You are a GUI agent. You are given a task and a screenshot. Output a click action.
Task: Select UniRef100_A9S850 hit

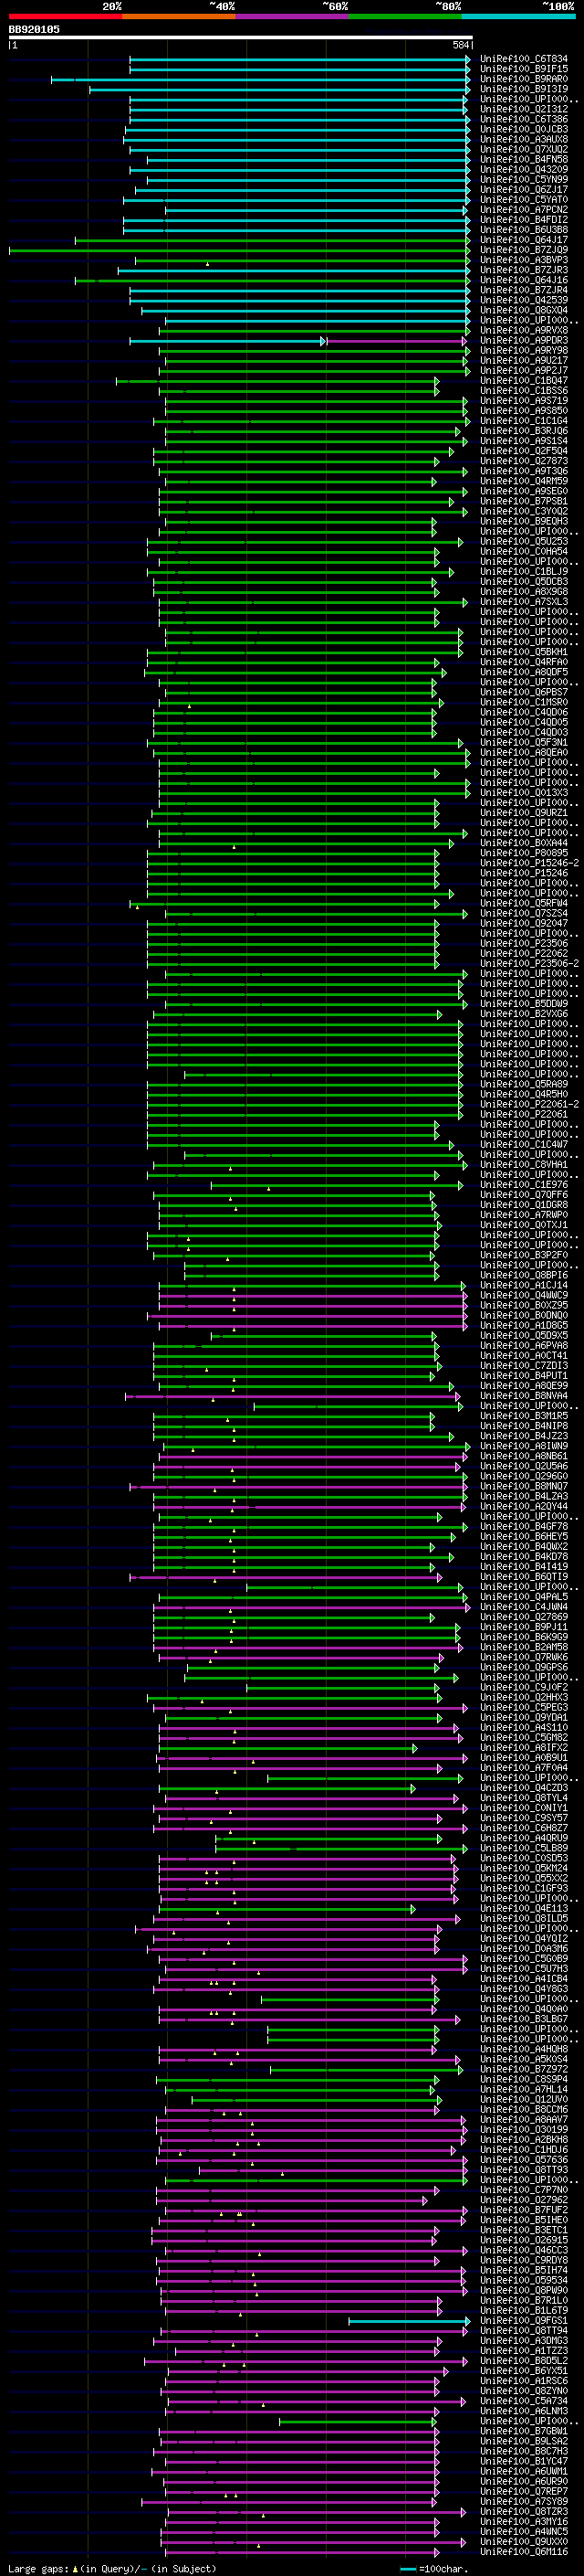pos(523,410)
